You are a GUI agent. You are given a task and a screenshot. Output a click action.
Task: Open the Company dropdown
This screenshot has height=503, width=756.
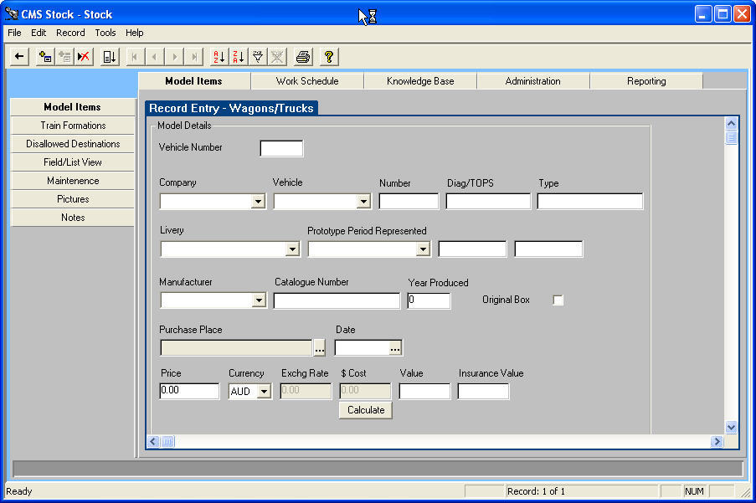tap(259, 201)
